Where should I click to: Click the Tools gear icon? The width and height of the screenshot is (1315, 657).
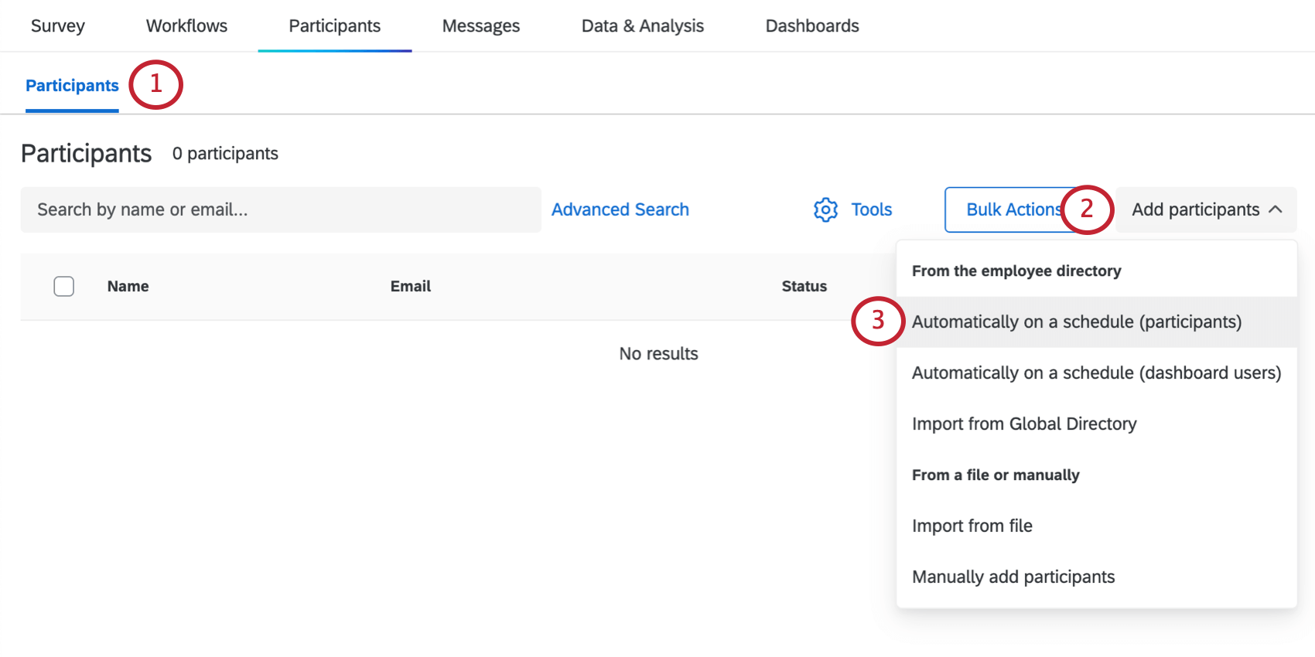825,209
